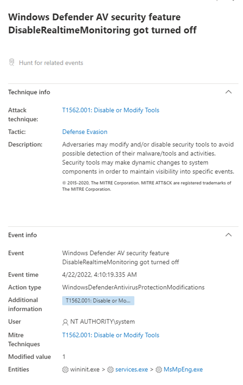Click the DisableRealtimeMonitoring event title

click(102, 24)
